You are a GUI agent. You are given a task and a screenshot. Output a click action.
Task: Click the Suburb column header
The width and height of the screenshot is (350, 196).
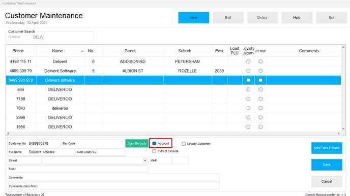click(188, 51)
